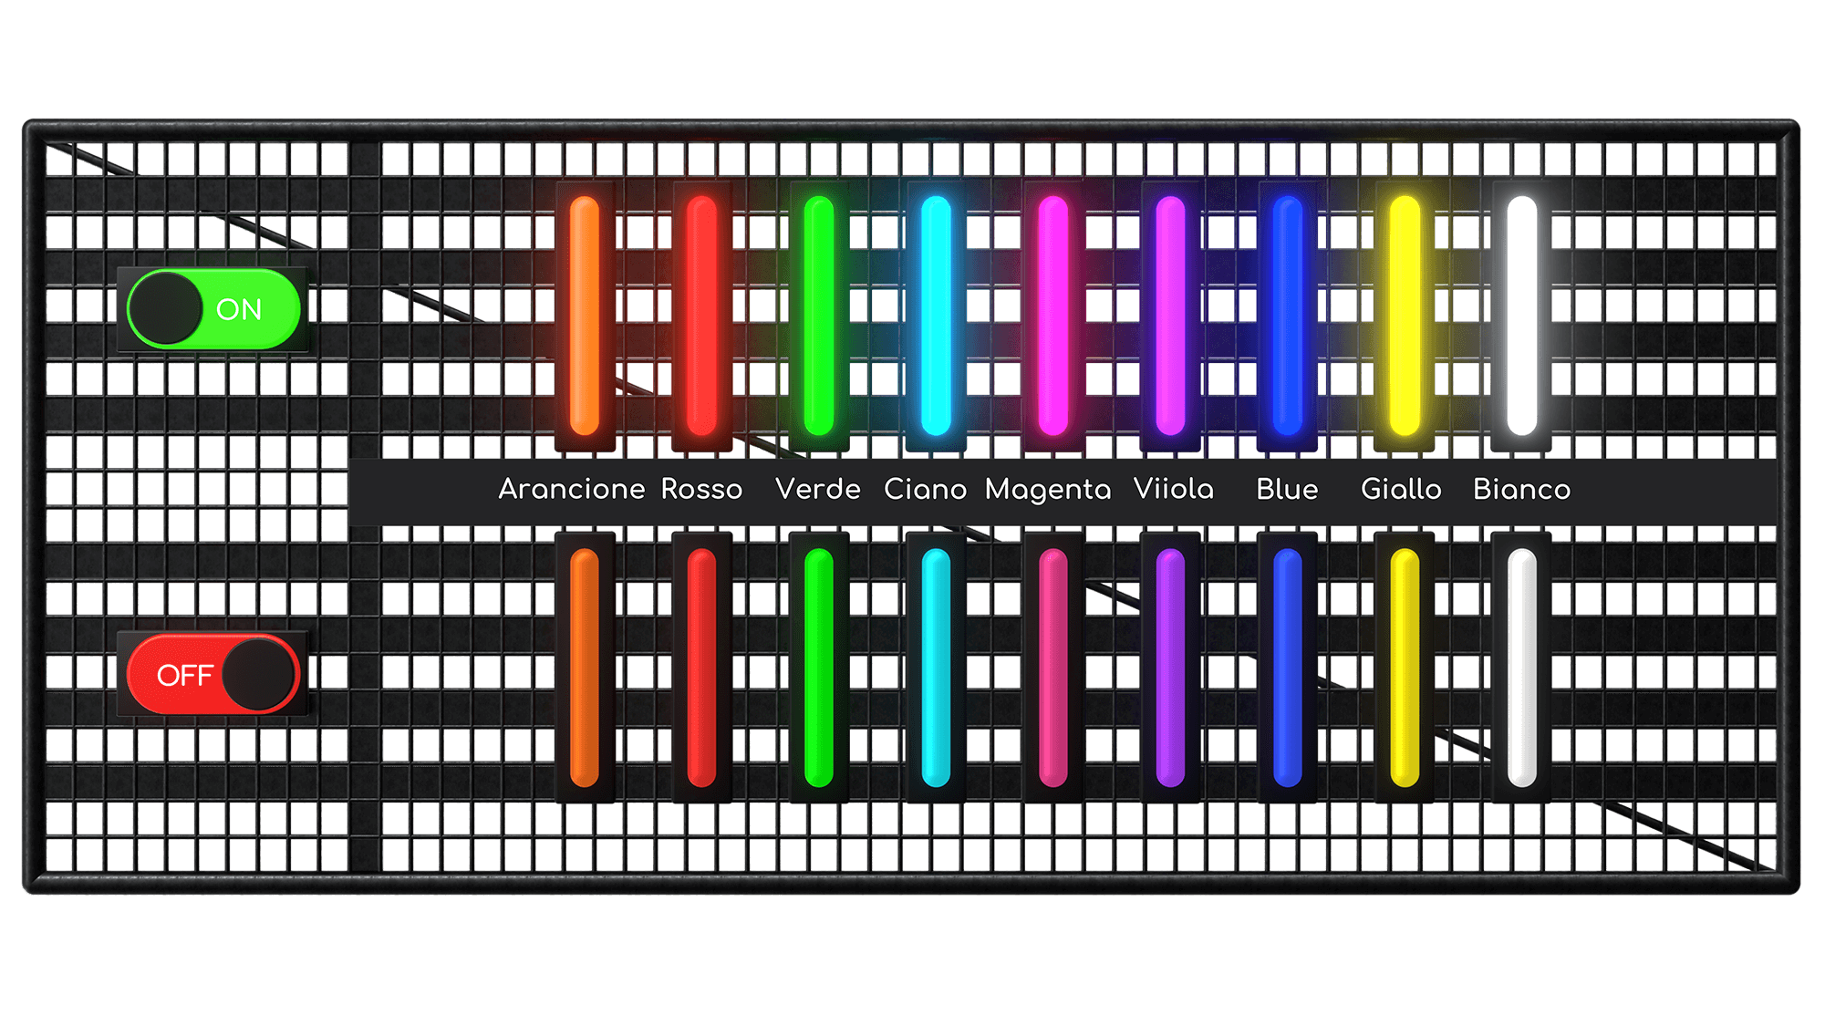Choose the glowing yellow Giallo neon bar
Image resolution: width=1825 pixels, height=1026 pixels.
(x=1405, y=316)
